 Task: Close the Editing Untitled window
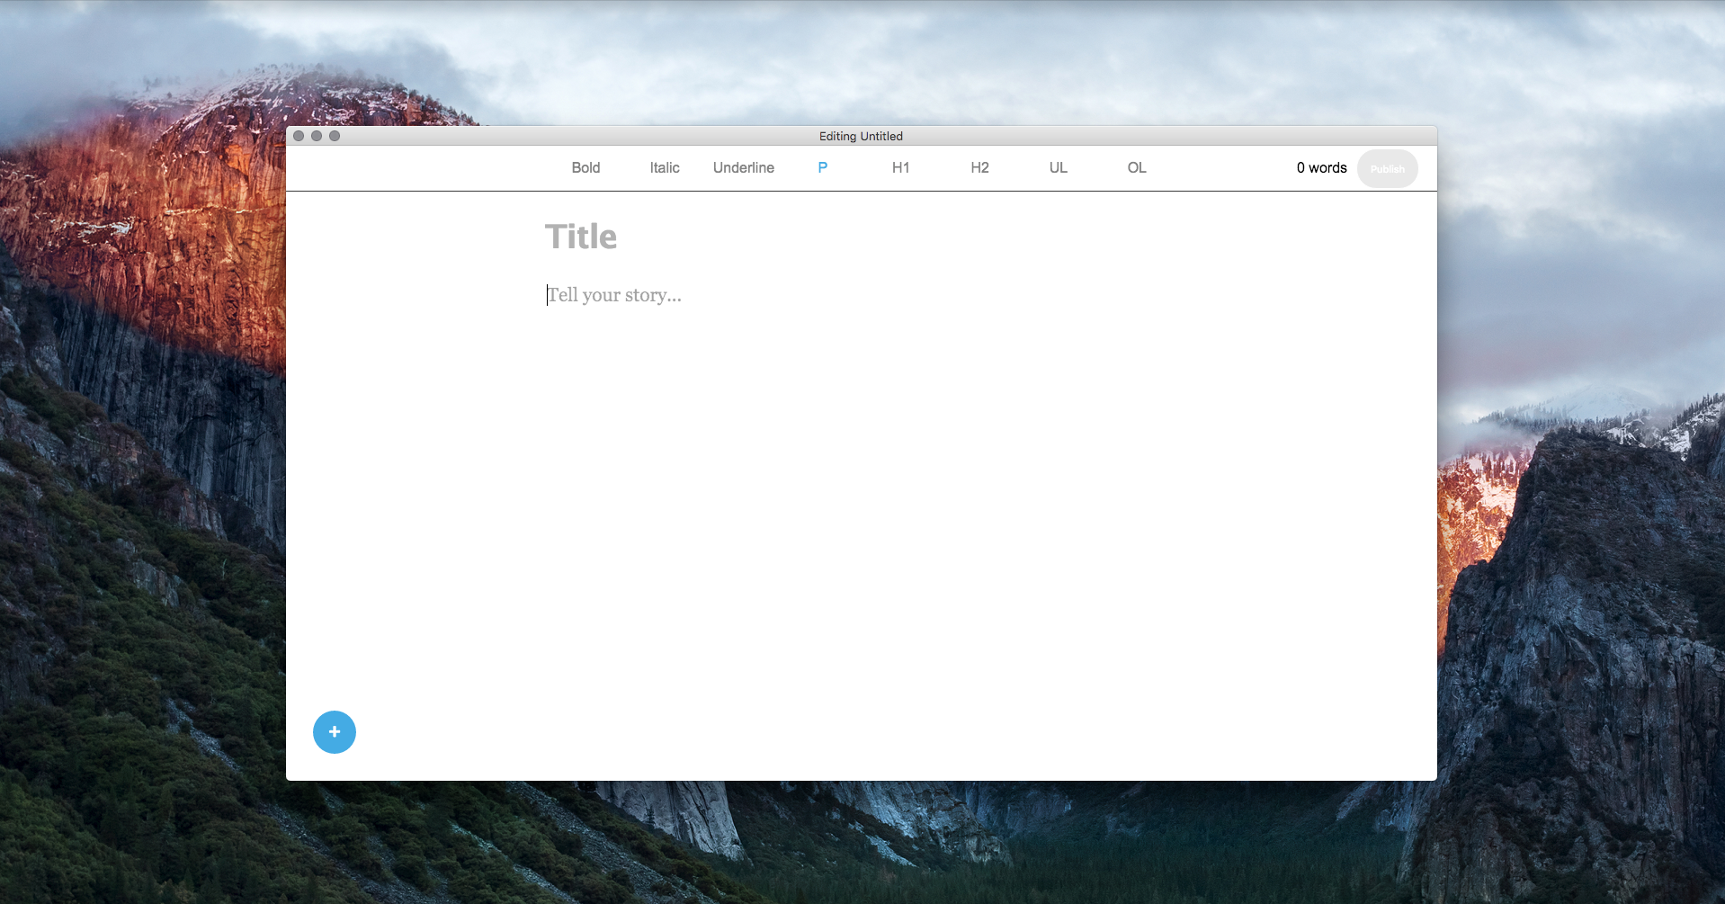299,136
